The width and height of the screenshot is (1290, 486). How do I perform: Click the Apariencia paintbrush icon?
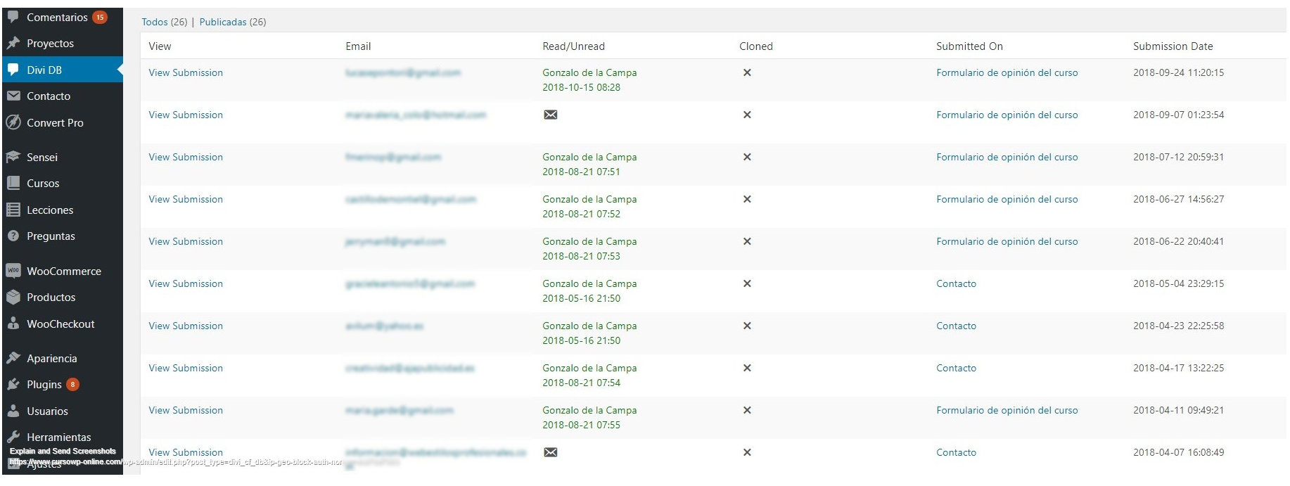pos(13,358)
